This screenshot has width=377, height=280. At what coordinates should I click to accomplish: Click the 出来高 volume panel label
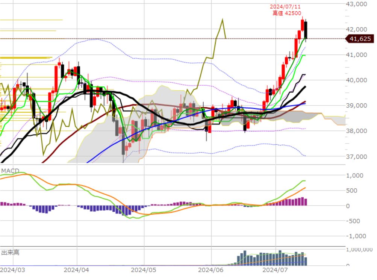pos(10,252)
